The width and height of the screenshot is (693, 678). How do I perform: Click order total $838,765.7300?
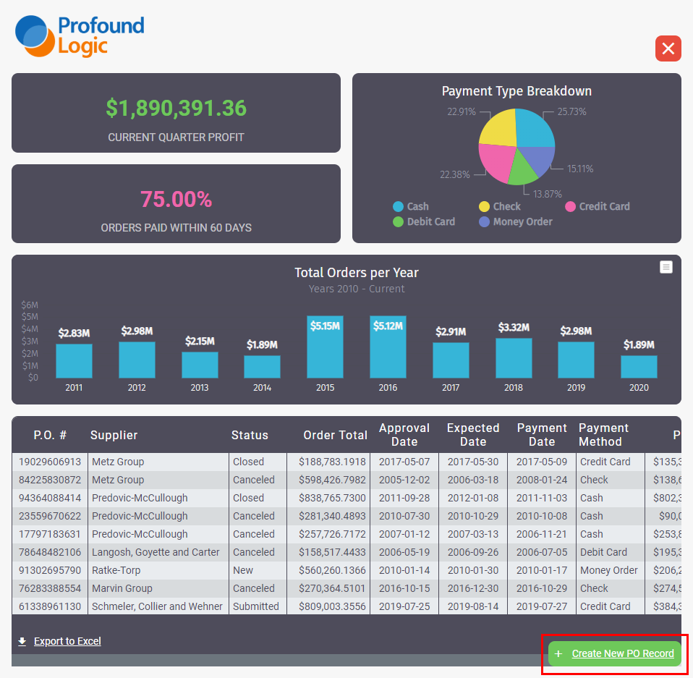click(328, 498)
